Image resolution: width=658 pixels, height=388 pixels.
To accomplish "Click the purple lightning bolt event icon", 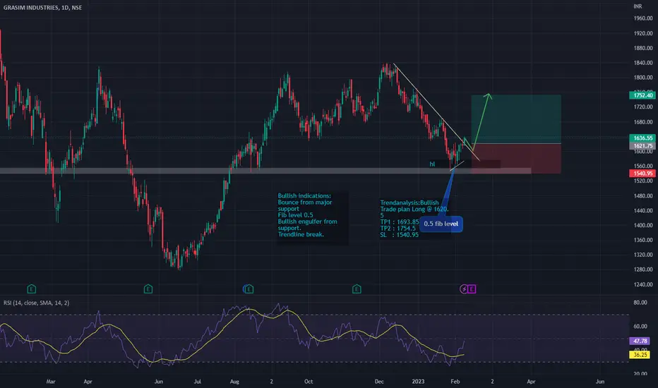I will (x=464, y=289).
